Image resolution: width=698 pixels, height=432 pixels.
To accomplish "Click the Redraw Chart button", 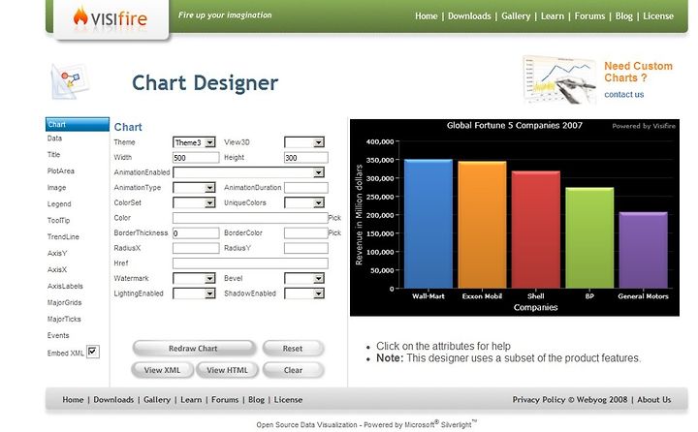I will coord(194,349).
